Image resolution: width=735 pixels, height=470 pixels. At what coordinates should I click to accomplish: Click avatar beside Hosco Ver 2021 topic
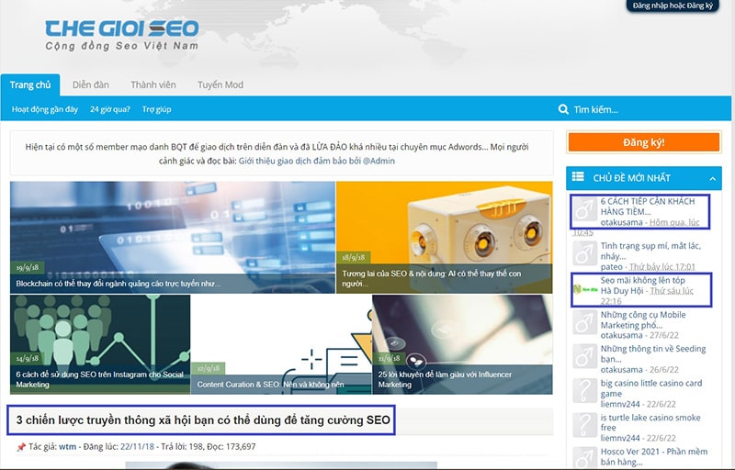tap(584, 457)
